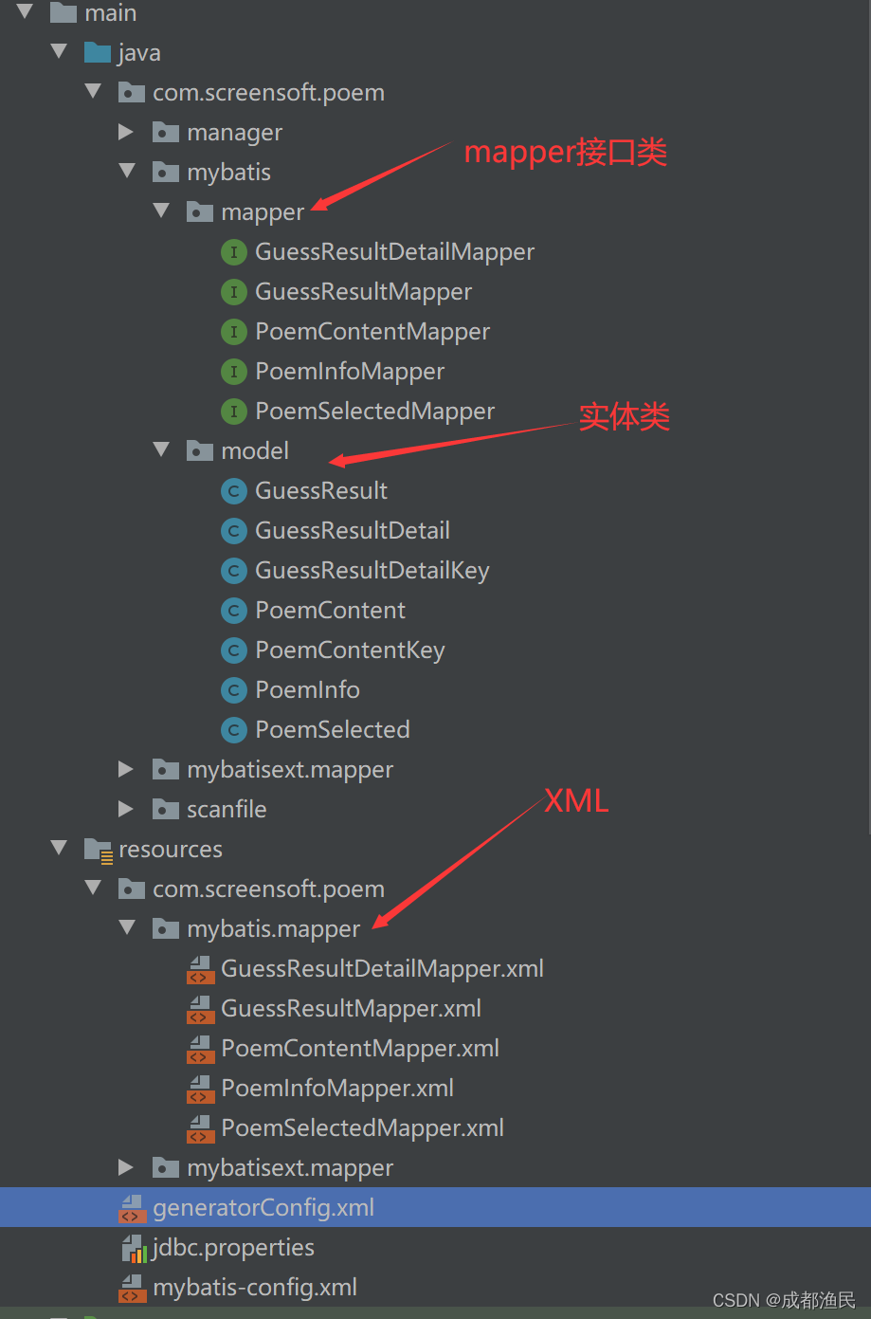871x1319 pixels.
Task: Select the jdbc.properties file icon
Action: 132,1248
